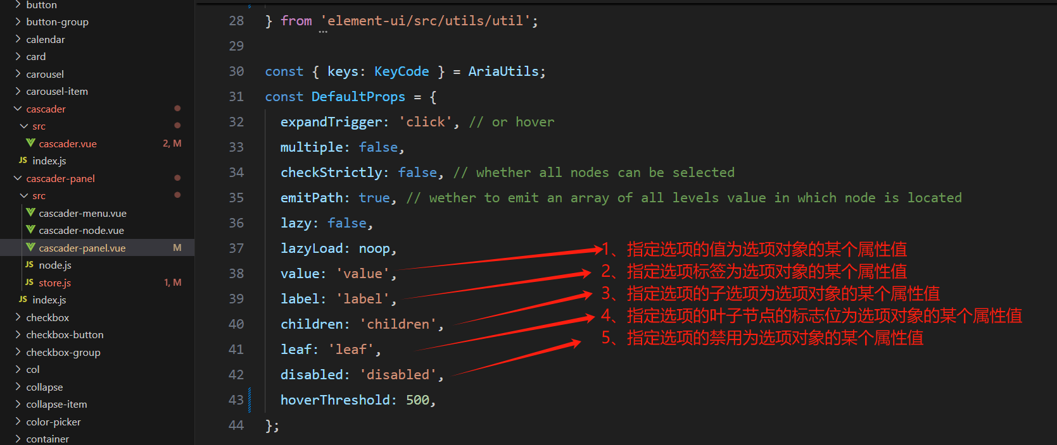Click the JS icon of cascader index.js
The image size is (1057, 445).
(x=23, y=161)
